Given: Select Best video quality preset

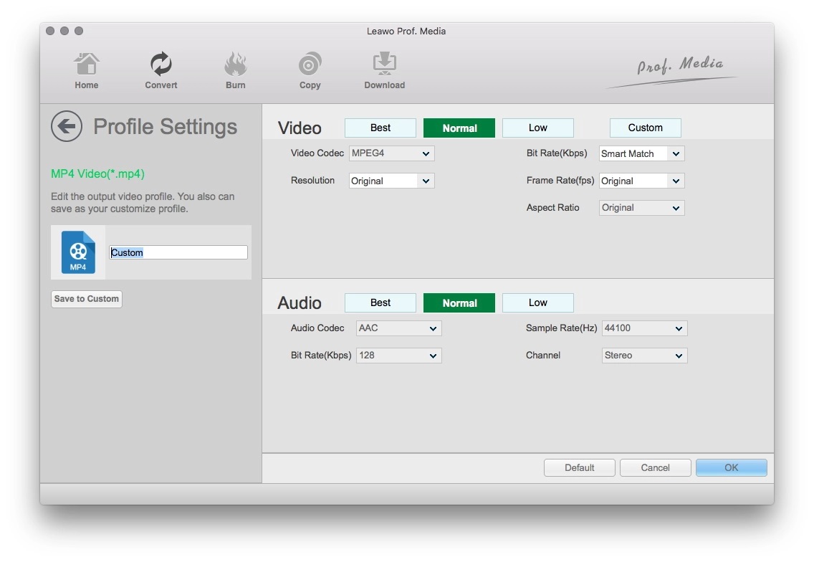Looking at the screenshot, I should click(380, 128).
